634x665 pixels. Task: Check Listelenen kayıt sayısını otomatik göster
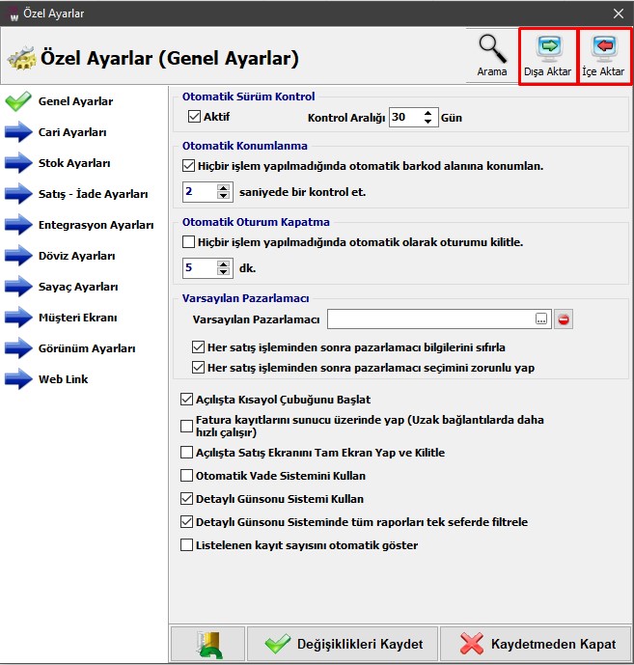(186, 545)
